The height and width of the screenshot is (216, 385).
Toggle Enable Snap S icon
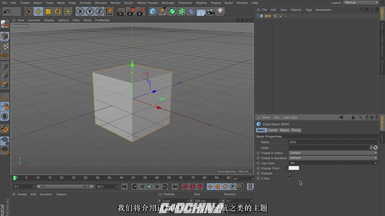click(4, 116)
